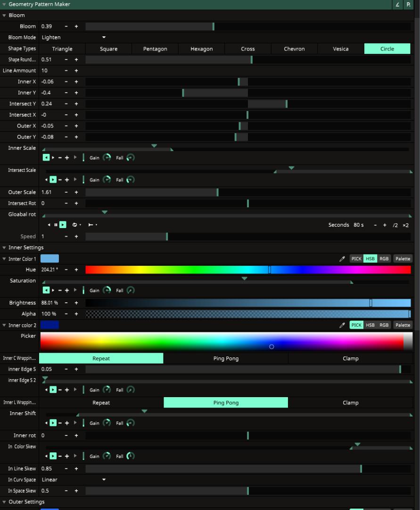
Task: Adjust the Fall knob for Intersect Scale
Action: (x=131, y=180)
